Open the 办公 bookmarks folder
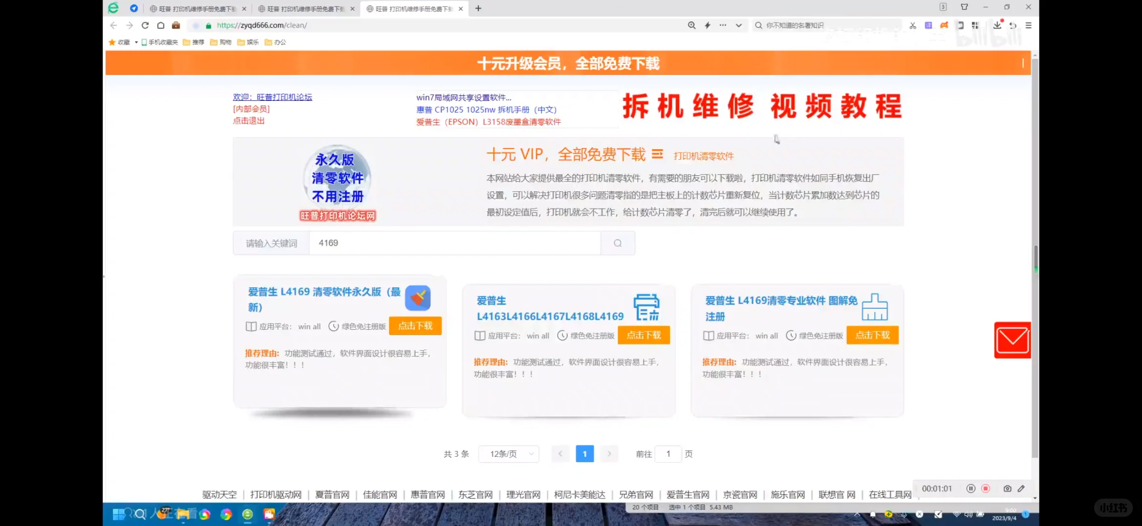 click(275, 42)
